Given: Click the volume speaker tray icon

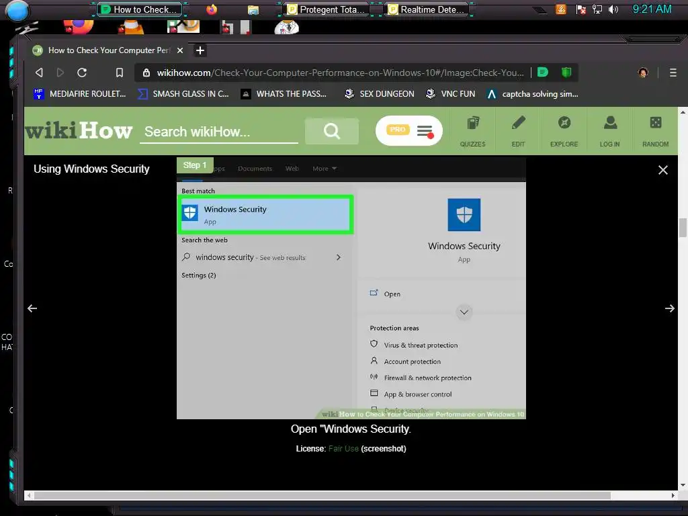Looking at the screenshot, I should (613, 9).
